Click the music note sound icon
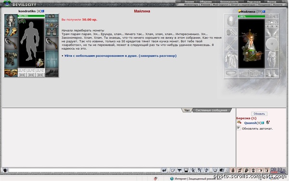This screenshot has height=181, width=289. (x=207, y=170)
